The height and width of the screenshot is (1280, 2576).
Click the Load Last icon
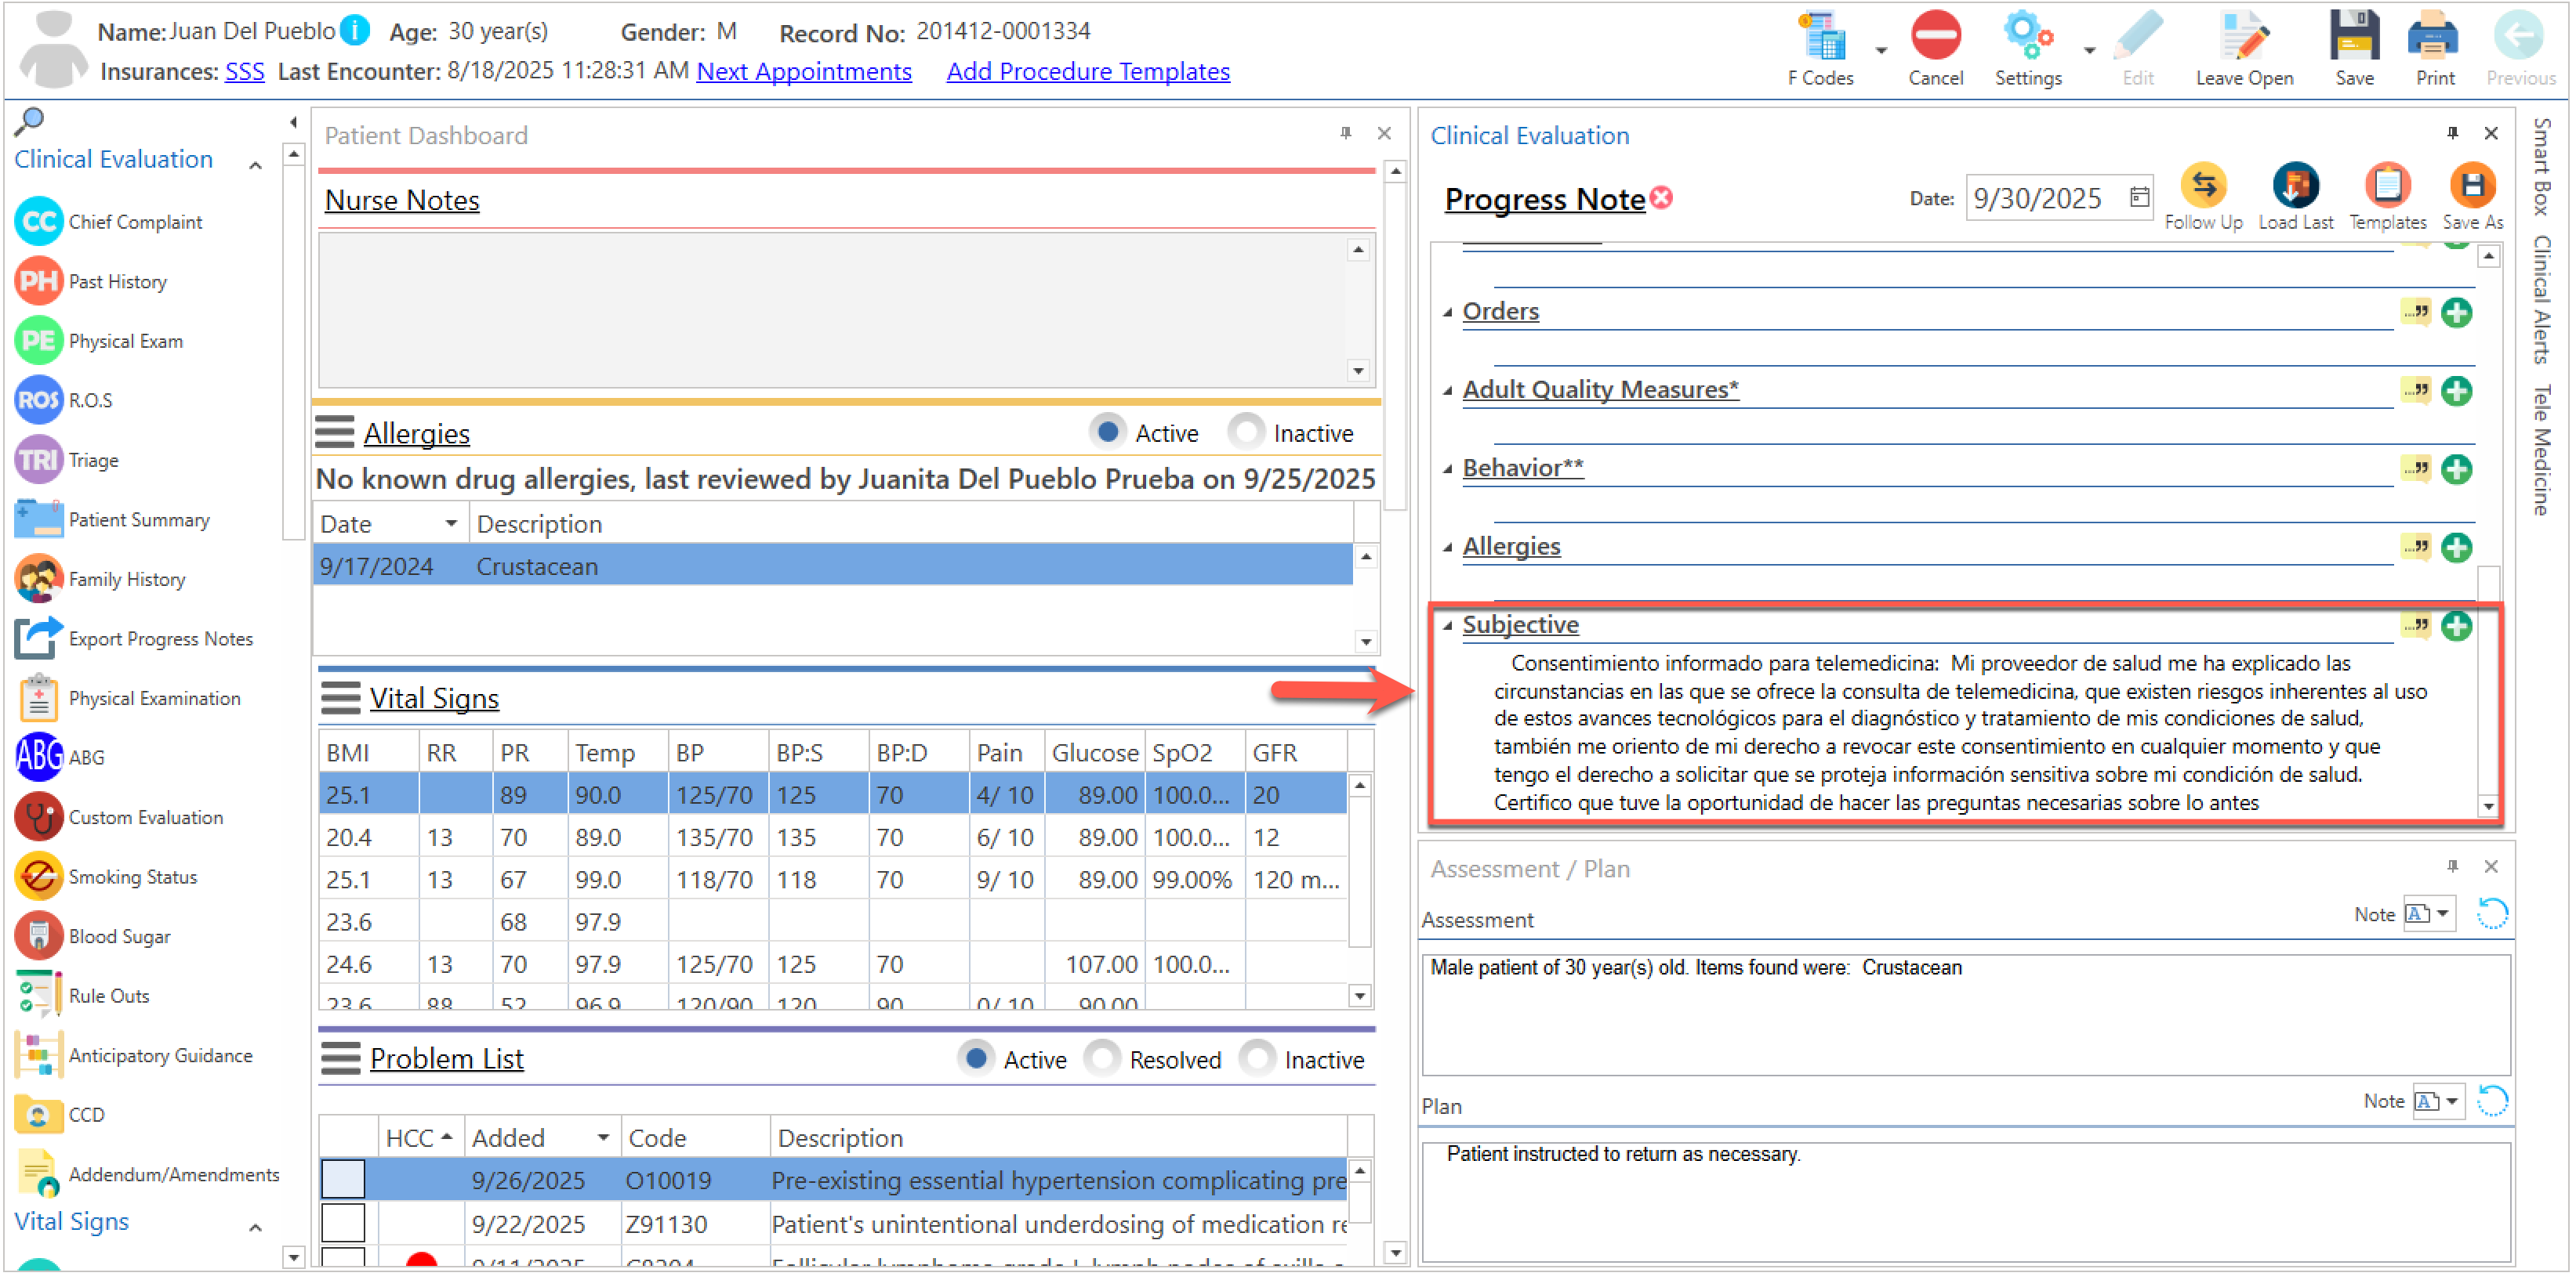(x=2297, y=186)
